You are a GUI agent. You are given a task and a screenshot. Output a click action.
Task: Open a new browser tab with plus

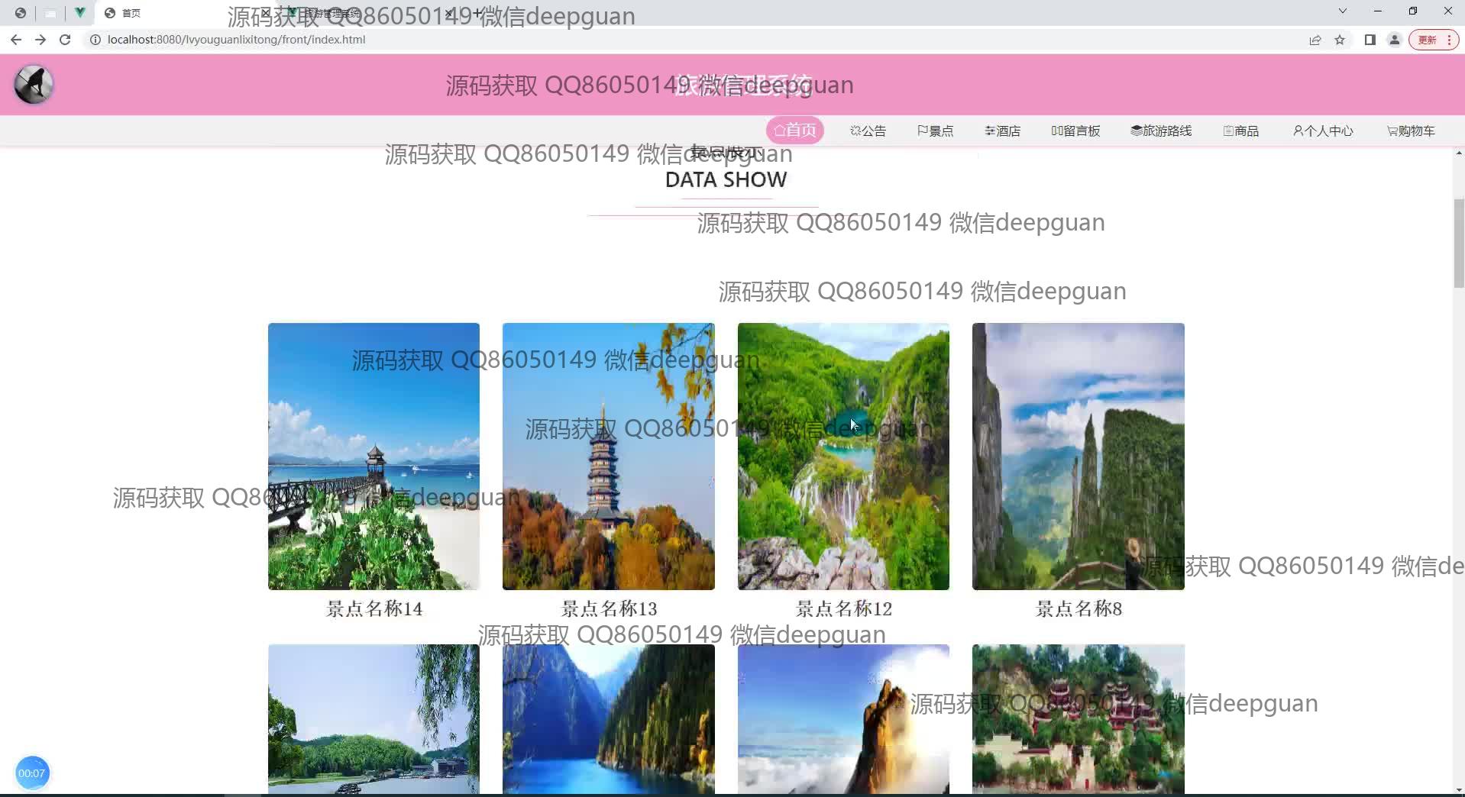[477, 13]
